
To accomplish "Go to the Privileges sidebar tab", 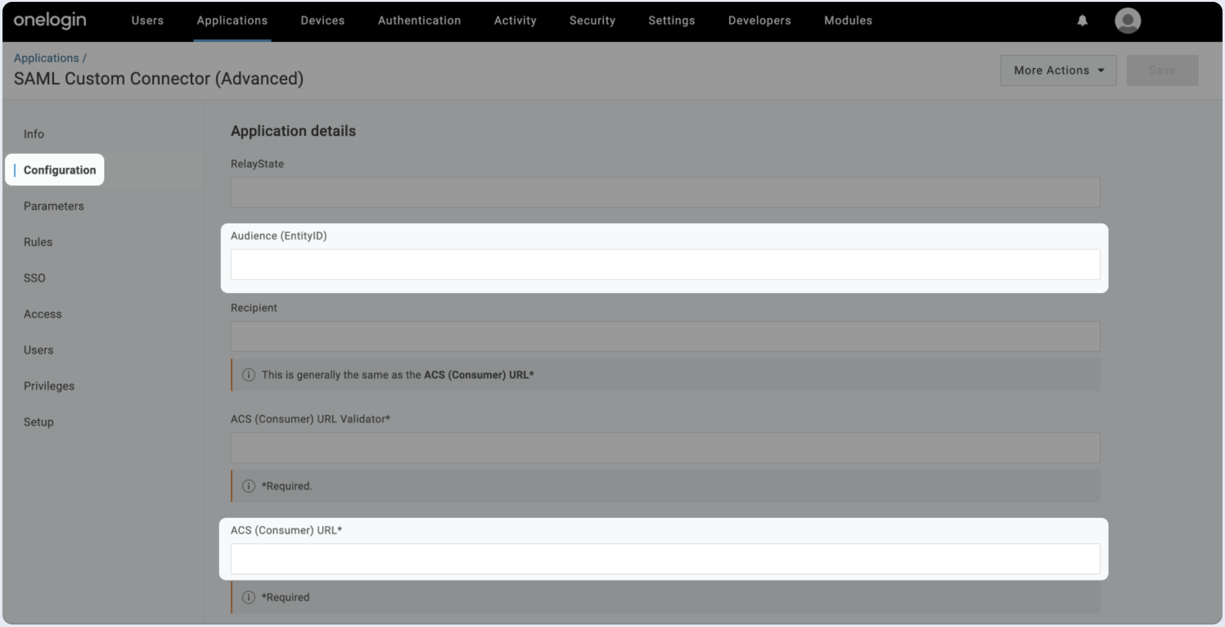I will pos(49,386).
